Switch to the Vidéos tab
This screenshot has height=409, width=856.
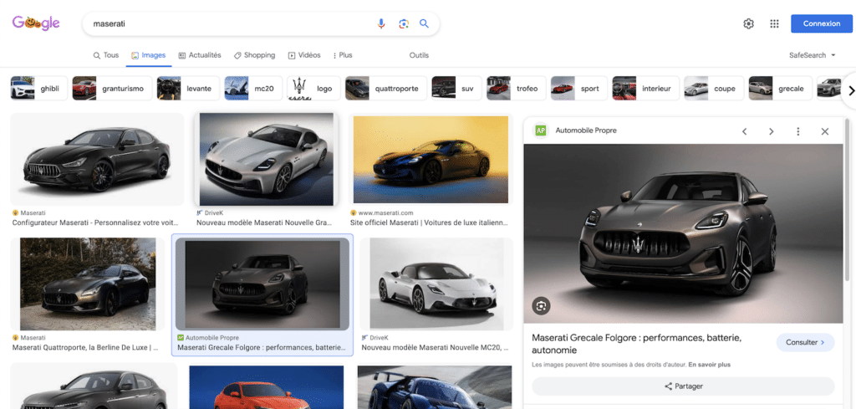point(304,55)
